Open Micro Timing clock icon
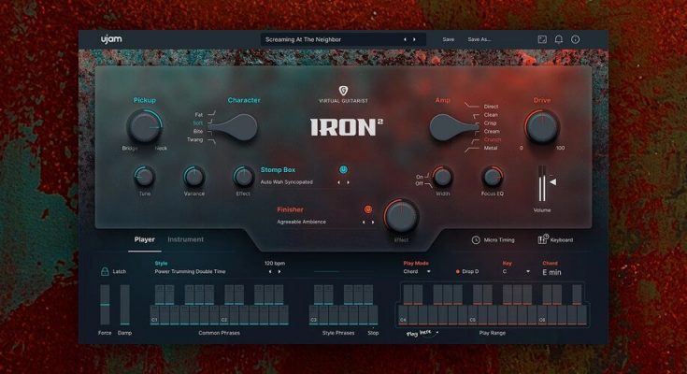 476,240
